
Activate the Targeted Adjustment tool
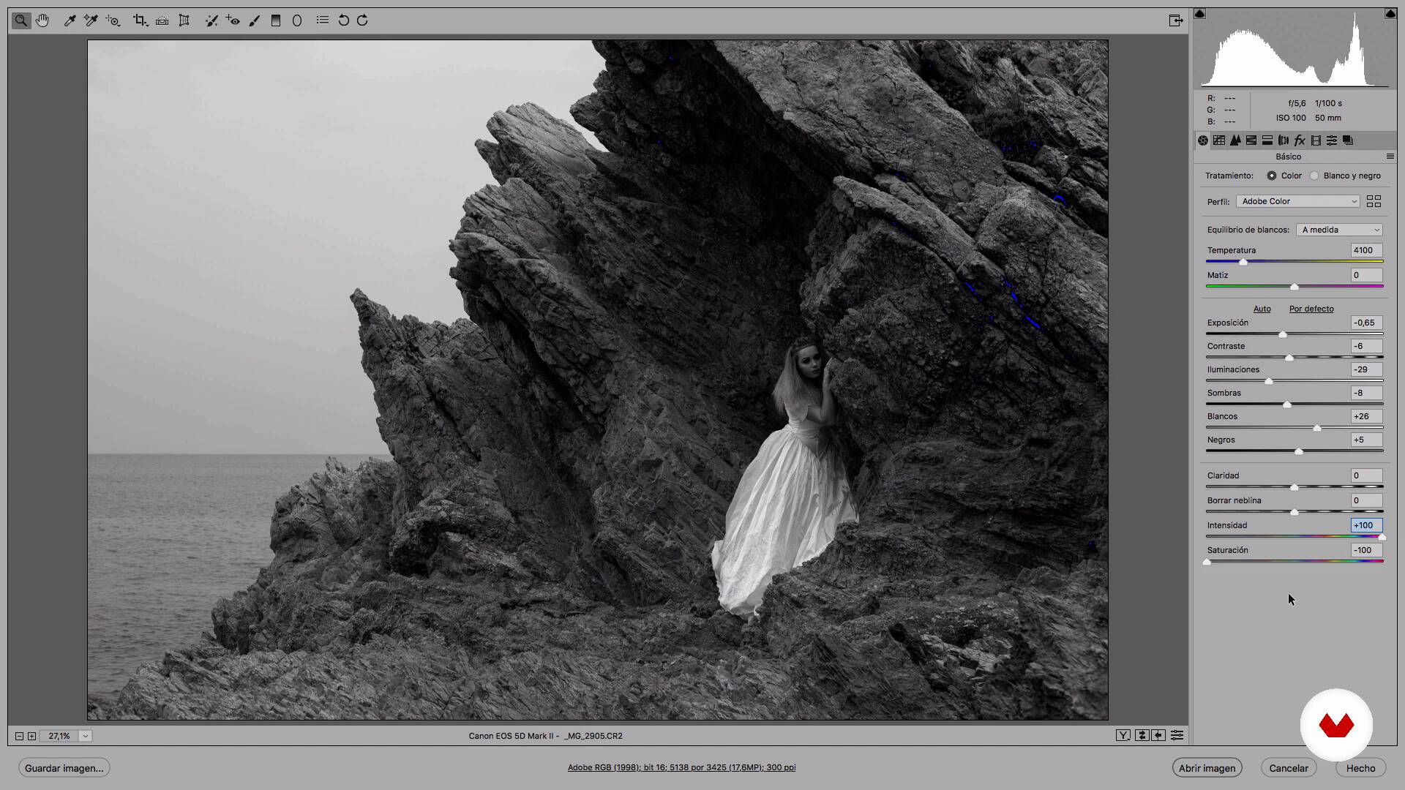tap(113, 20)
